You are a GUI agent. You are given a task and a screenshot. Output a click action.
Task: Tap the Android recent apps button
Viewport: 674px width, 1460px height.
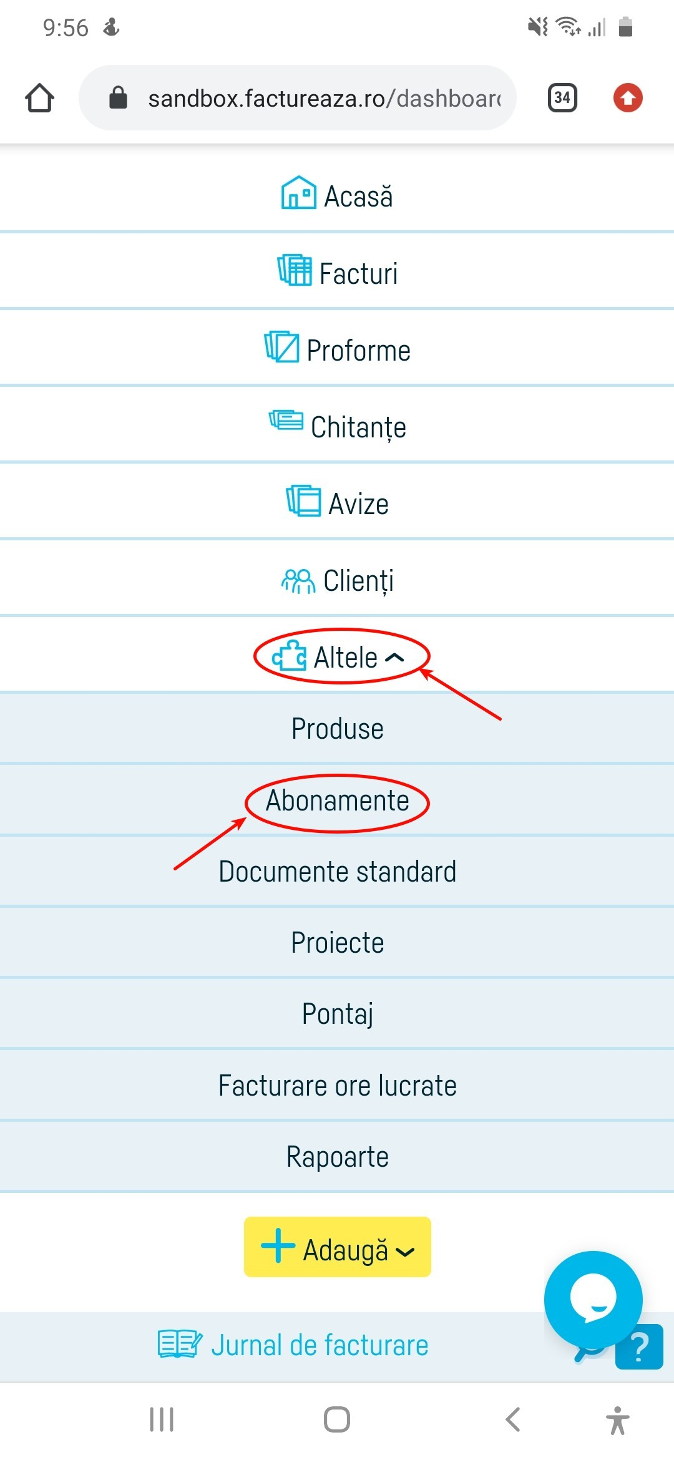[162, 1419]
